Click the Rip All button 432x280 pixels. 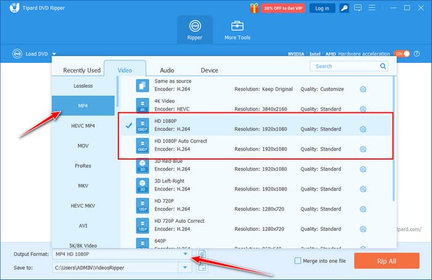click(386, 261)
